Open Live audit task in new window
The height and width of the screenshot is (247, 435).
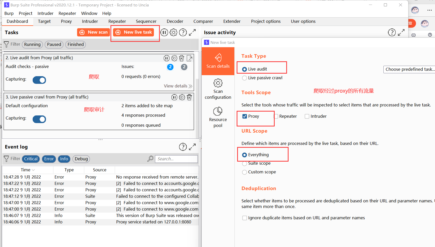tap(190, 58)
